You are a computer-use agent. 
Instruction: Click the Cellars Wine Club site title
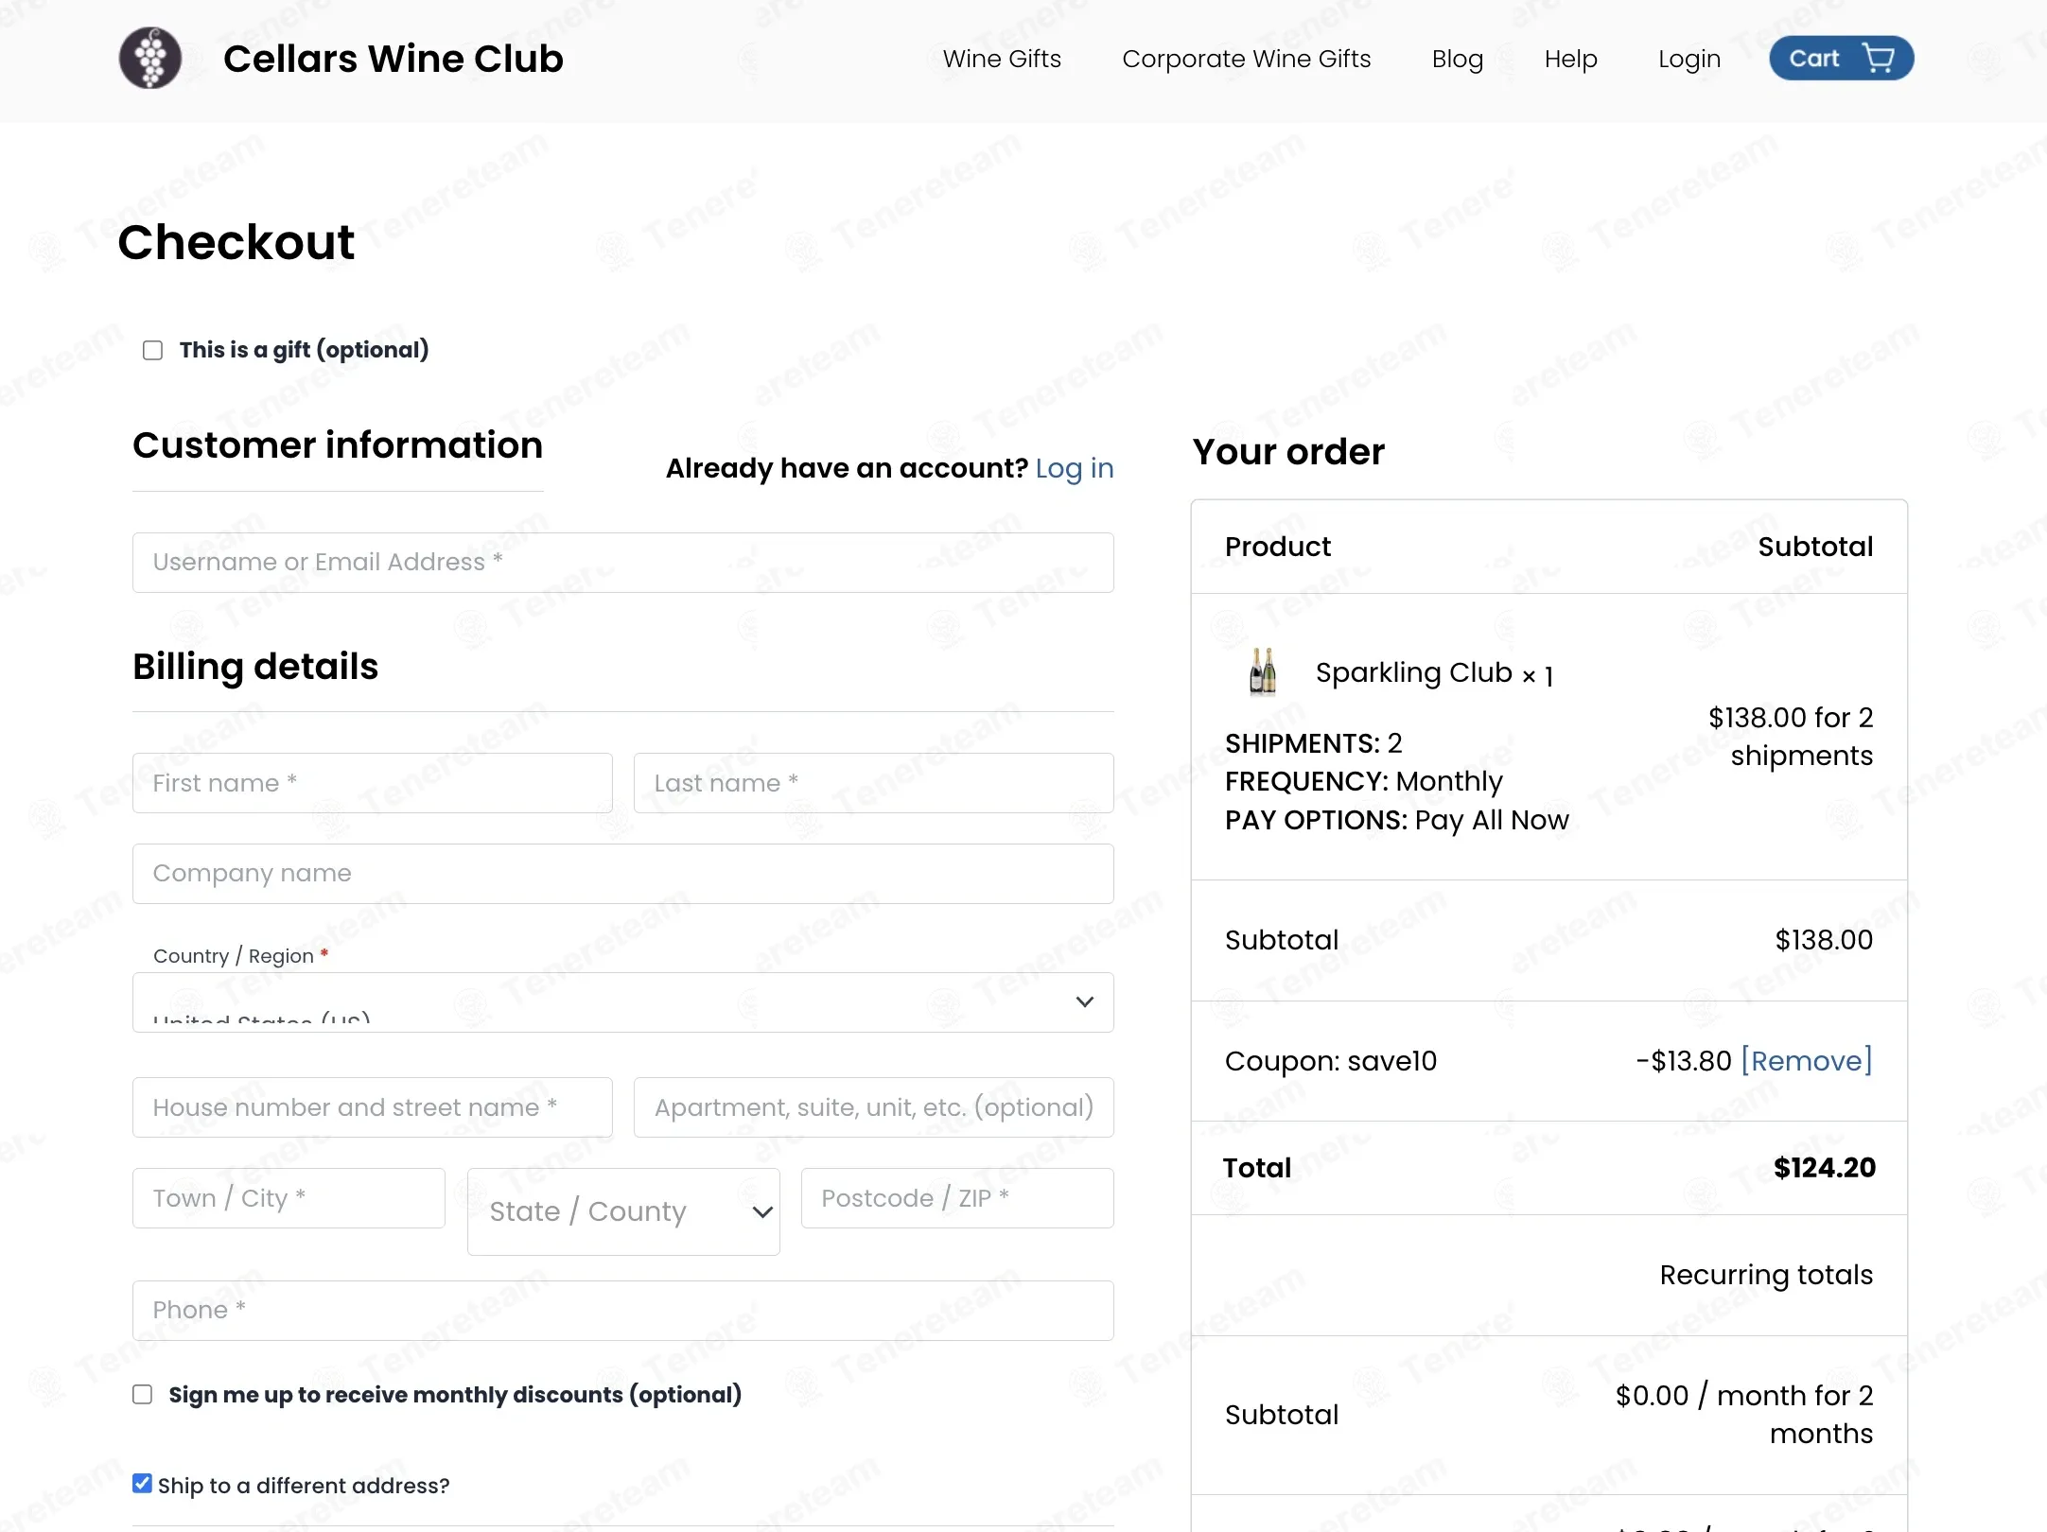tap(394, 59)
